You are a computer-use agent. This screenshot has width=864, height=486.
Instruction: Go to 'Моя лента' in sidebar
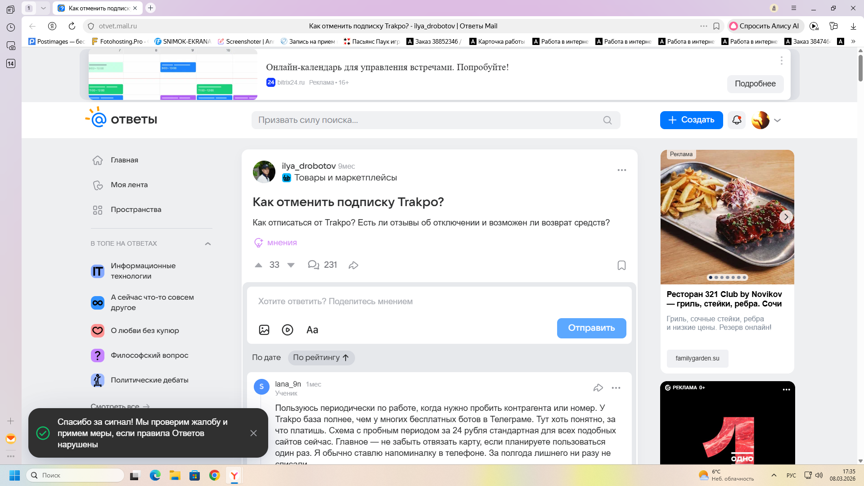click(x=129, y=185)
